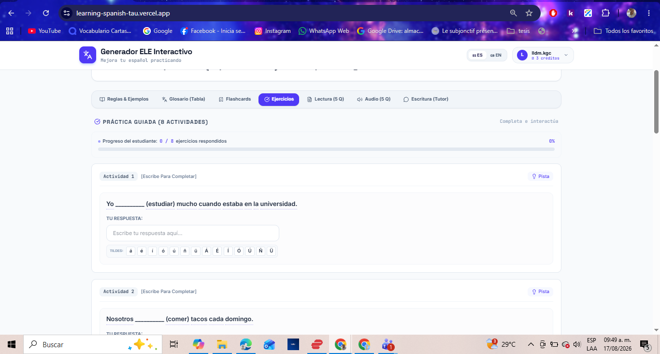
Task: Insert lowercase ü key
Action: click(196, 251)
